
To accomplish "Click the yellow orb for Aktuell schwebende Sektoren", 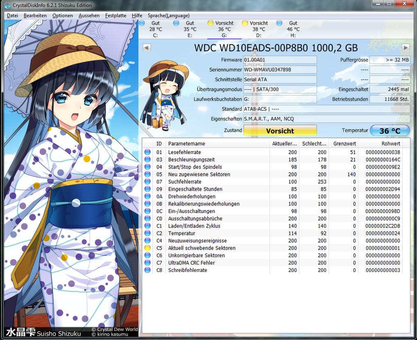I will coord(147,248).
